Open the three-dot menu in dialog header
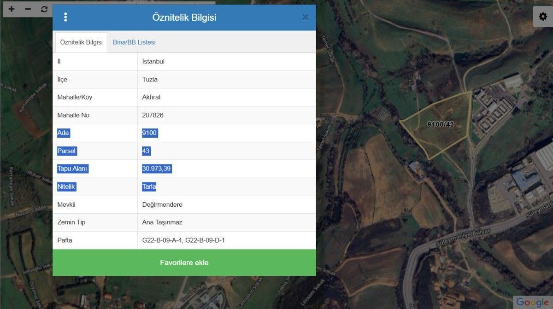This screenshot has width=553, height=309. coord(65,17)
